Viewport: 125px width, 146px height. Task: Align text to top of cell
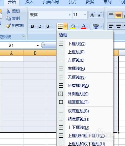click(111, 15)
